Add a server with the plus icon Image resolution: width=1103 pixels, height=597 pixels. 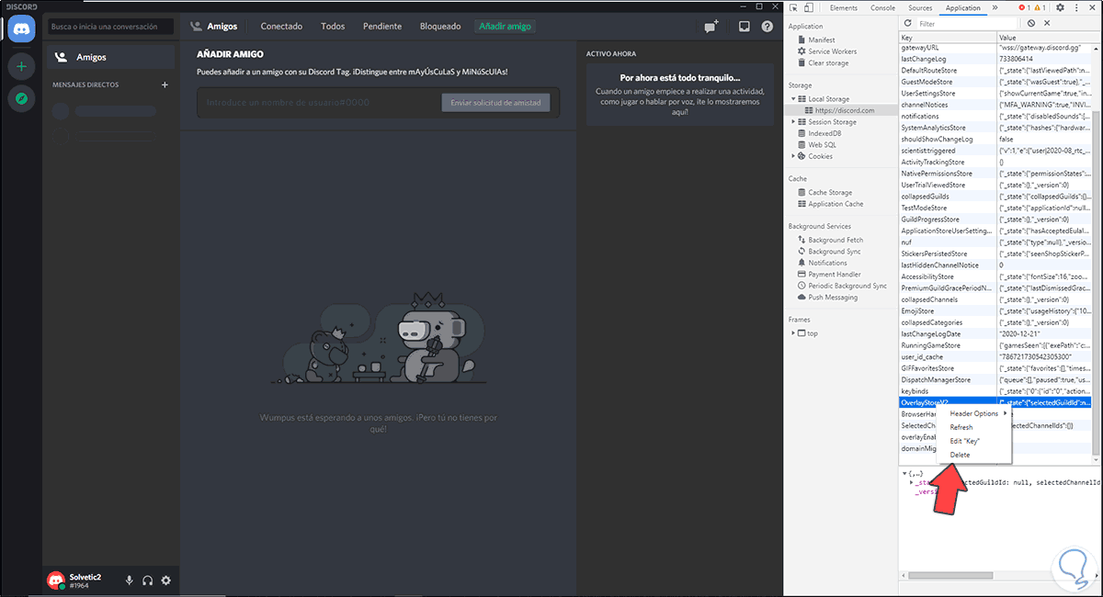[x=21, y=66]
